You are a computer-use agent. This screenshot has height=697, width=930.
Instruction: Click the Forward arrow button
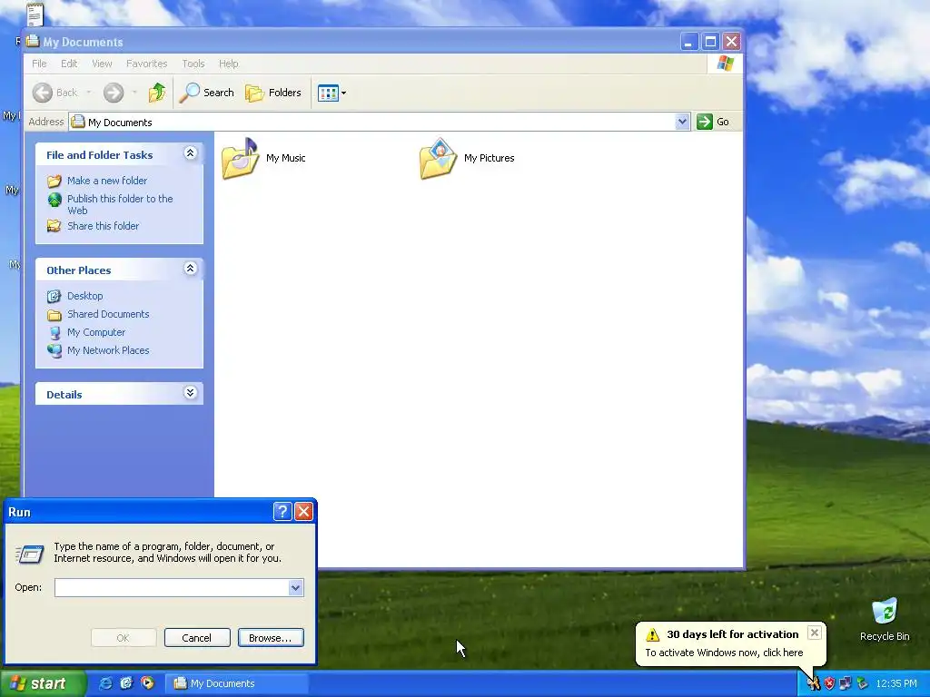(x=114, y=93)
